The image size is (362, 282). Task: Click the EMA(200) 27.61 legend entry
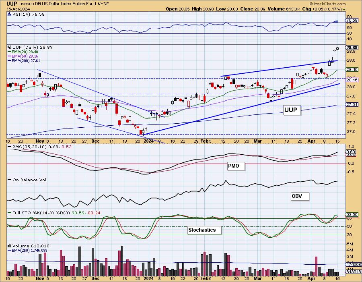[x=24, y=60]
